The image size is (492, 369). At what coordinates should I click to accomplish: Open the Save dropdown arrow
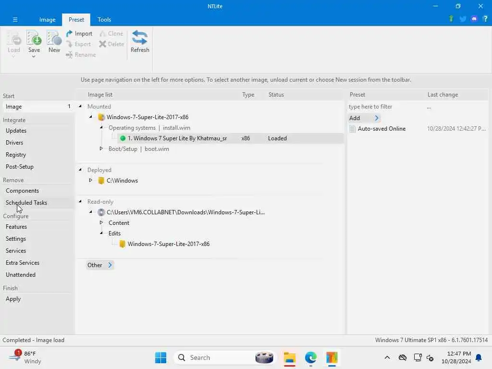tap(34, 57)
